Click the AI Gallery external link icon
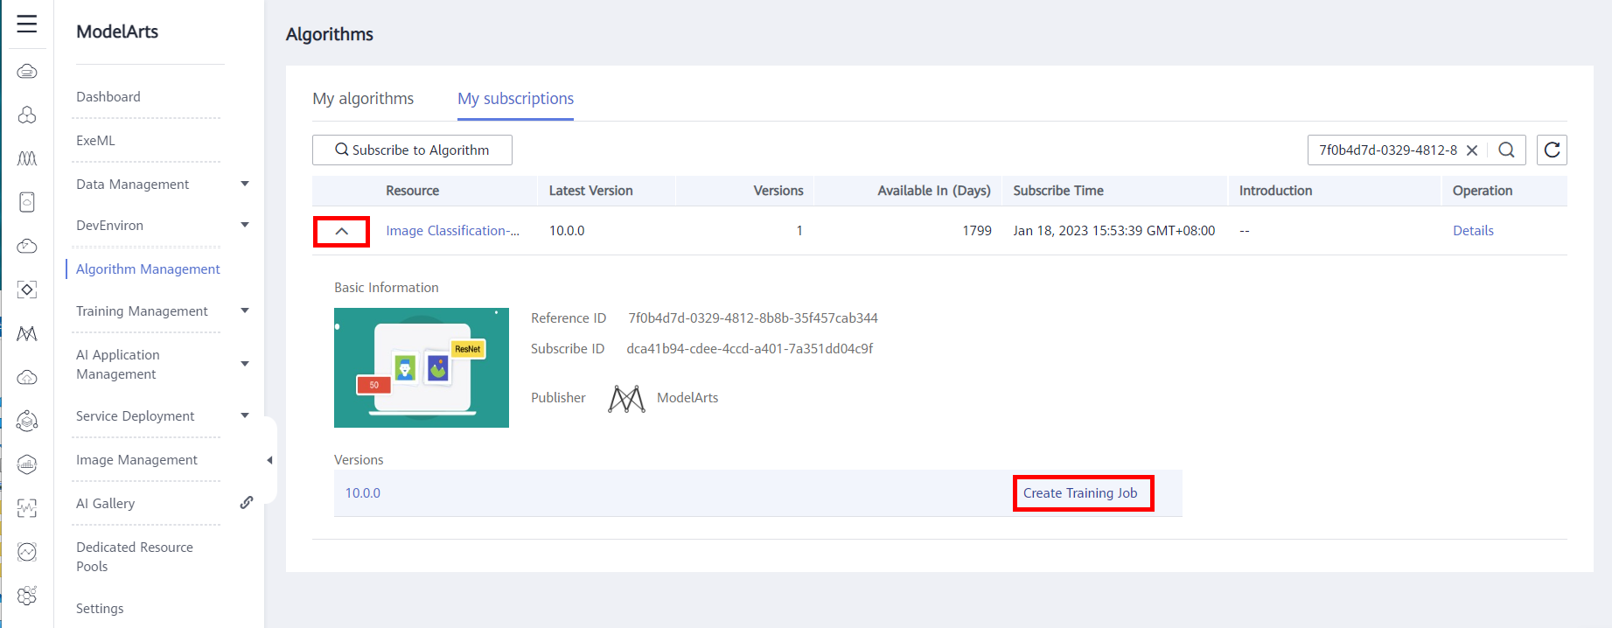This screenshot has height=628, width=1612. [247, 503]
